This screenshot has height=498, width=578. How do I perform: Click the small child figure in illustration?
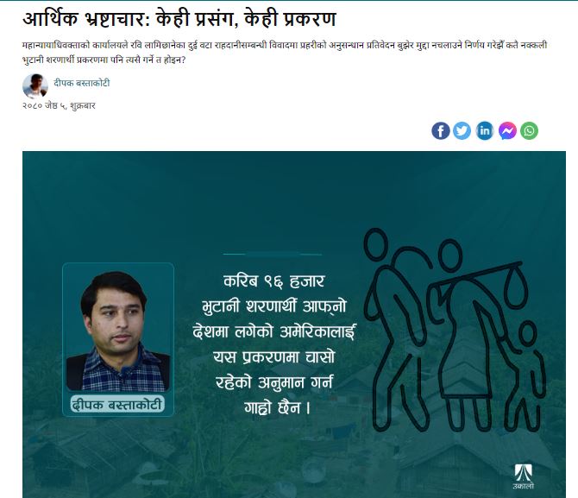pos(527,376)
